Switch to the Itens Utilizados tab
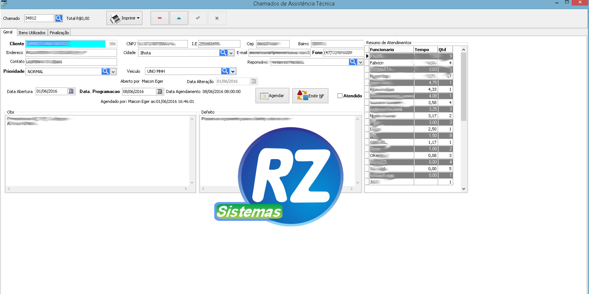Viewport: 589px width, 294px height. [32, 33]
